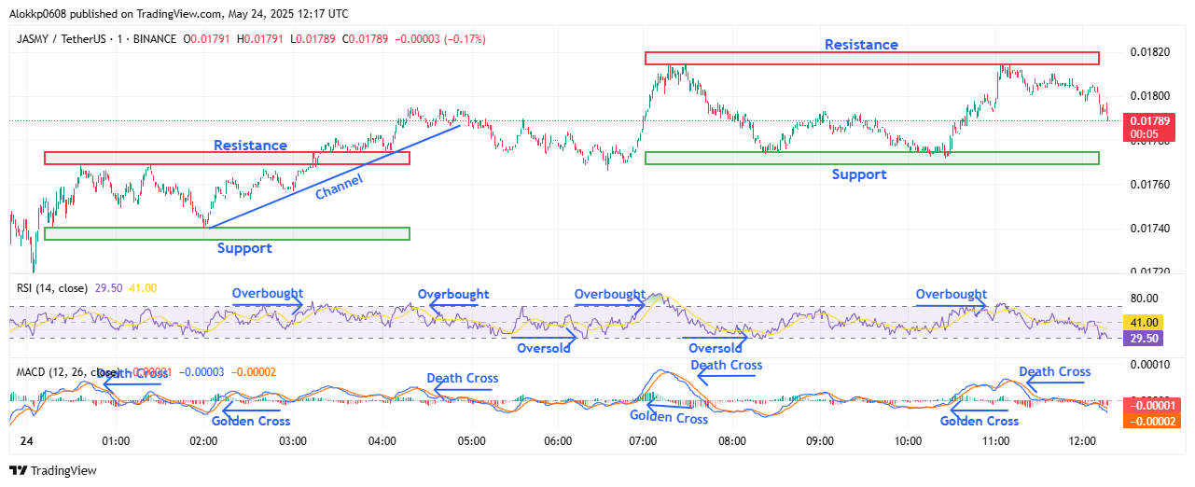The image size is (1195, 487).
Task: Click the 03:00 time axis label
Action: coord(292,439)
